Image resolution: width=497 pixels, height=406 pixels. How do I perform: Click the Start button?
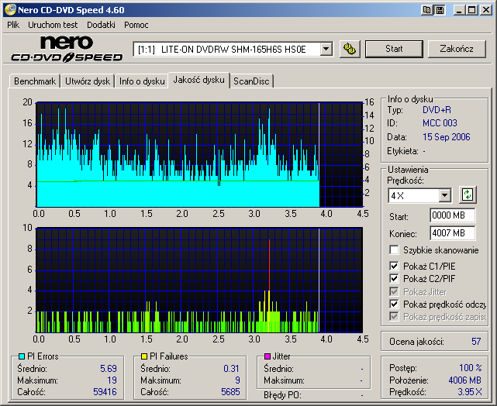[394, 49]
